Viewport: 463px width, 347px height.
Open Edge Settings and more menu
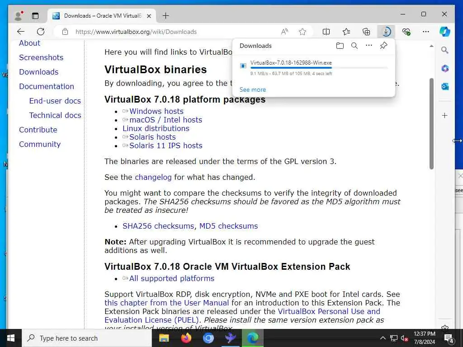pos(425,32)
